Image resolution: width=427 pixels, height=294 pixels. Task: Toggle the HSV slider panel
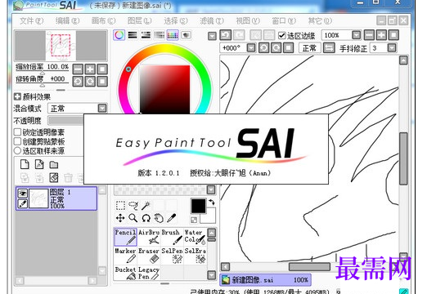[146, 35]
